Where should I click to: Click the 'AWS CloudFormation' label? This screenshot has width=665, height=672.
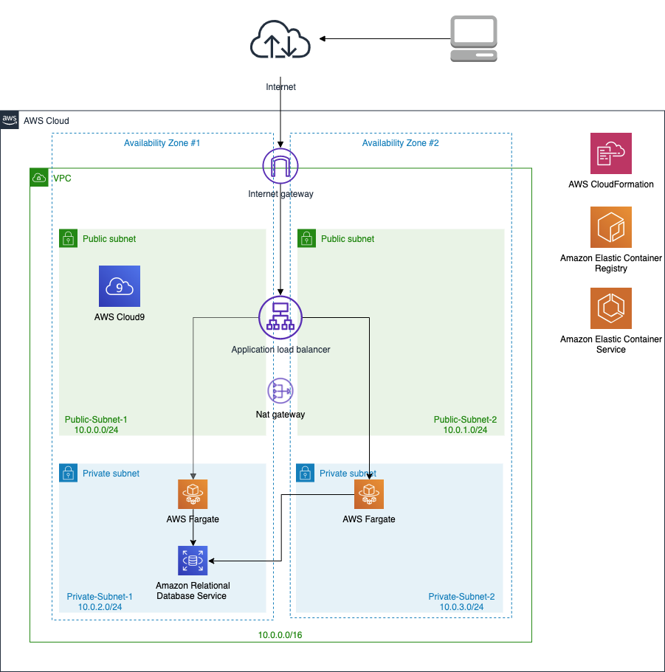611,184
